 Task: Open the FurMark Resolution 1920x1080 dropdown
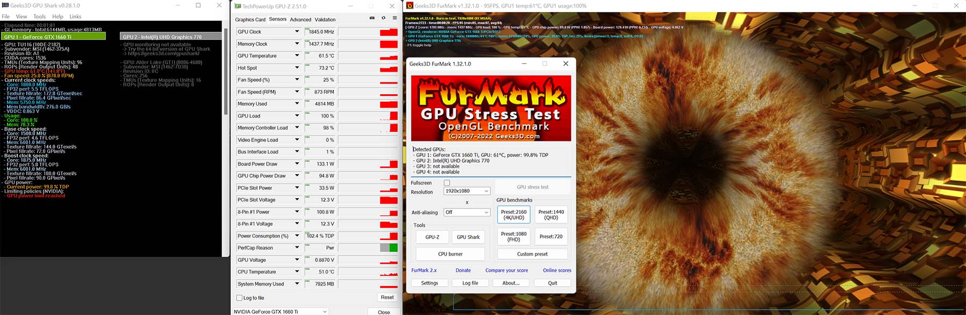tap(467, 191)
